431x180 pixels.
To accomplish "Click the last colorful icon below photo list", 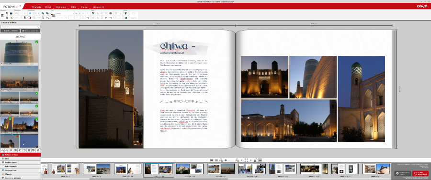I will [38, 150].
